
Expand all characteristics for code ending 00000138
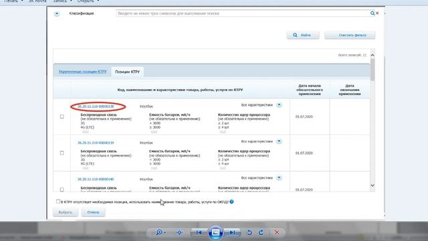(279, 105)
